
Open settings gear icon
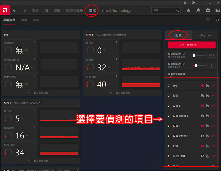pyautogui.click(x=208, y=10)
